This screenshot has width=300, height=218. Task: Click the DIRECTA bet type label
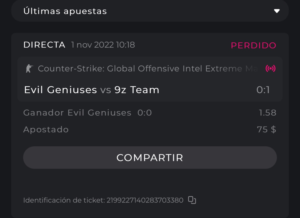tap(44, 45)
